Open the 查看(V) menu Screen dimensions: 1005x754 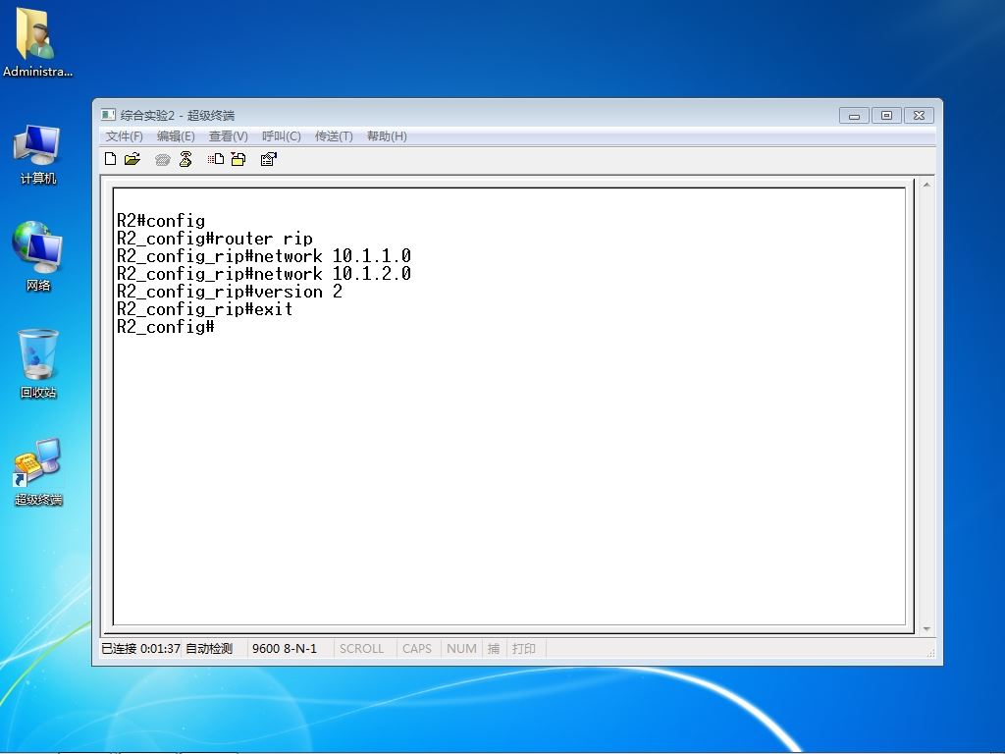[x=228, y=135]
